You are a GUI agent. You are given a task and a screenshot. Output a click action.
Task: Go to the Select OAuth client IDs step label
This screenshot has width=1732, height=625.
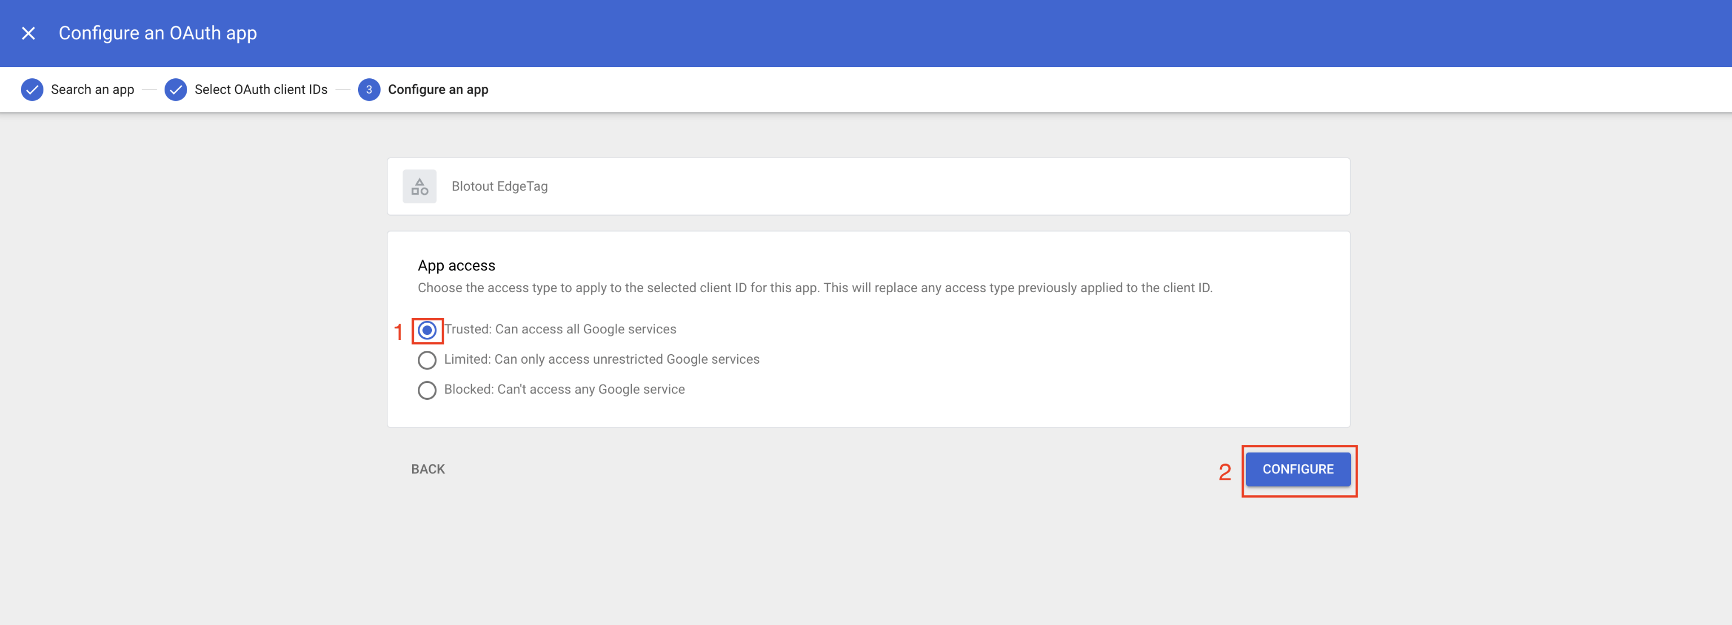(x=261, y=90)
